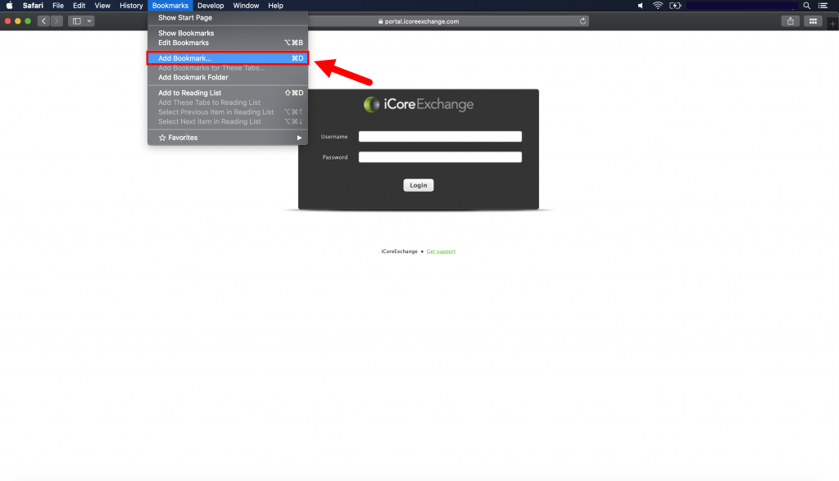839x481 pixels.
Task: Choose Add Bookmark Folder
Action: (228, 78)
